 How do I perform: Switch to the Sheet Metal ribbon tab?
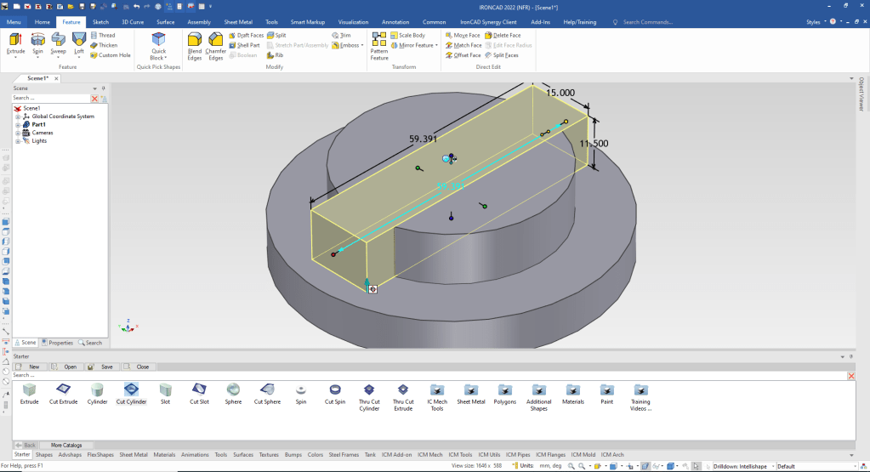point(237,22)
